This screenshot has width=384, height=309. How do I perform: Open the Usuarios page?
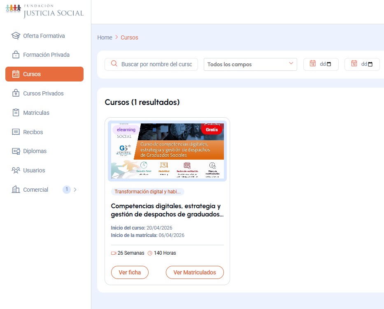tap(44, 170)
